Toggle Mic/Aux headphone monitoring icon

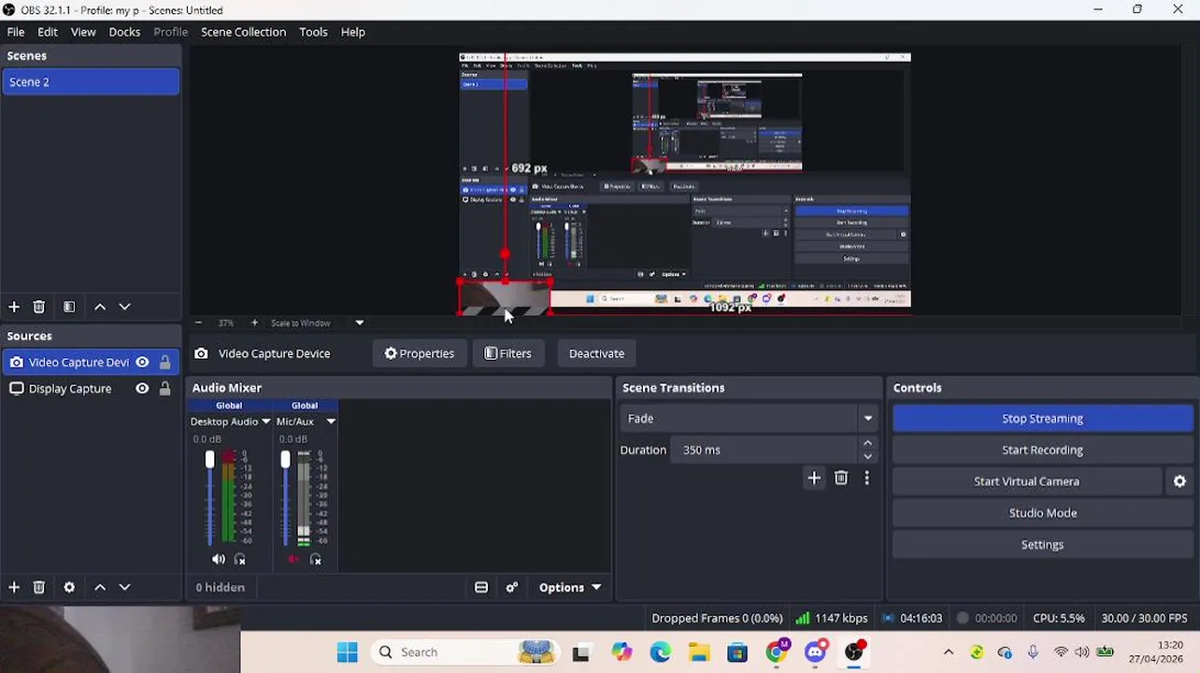pos(316,559)
